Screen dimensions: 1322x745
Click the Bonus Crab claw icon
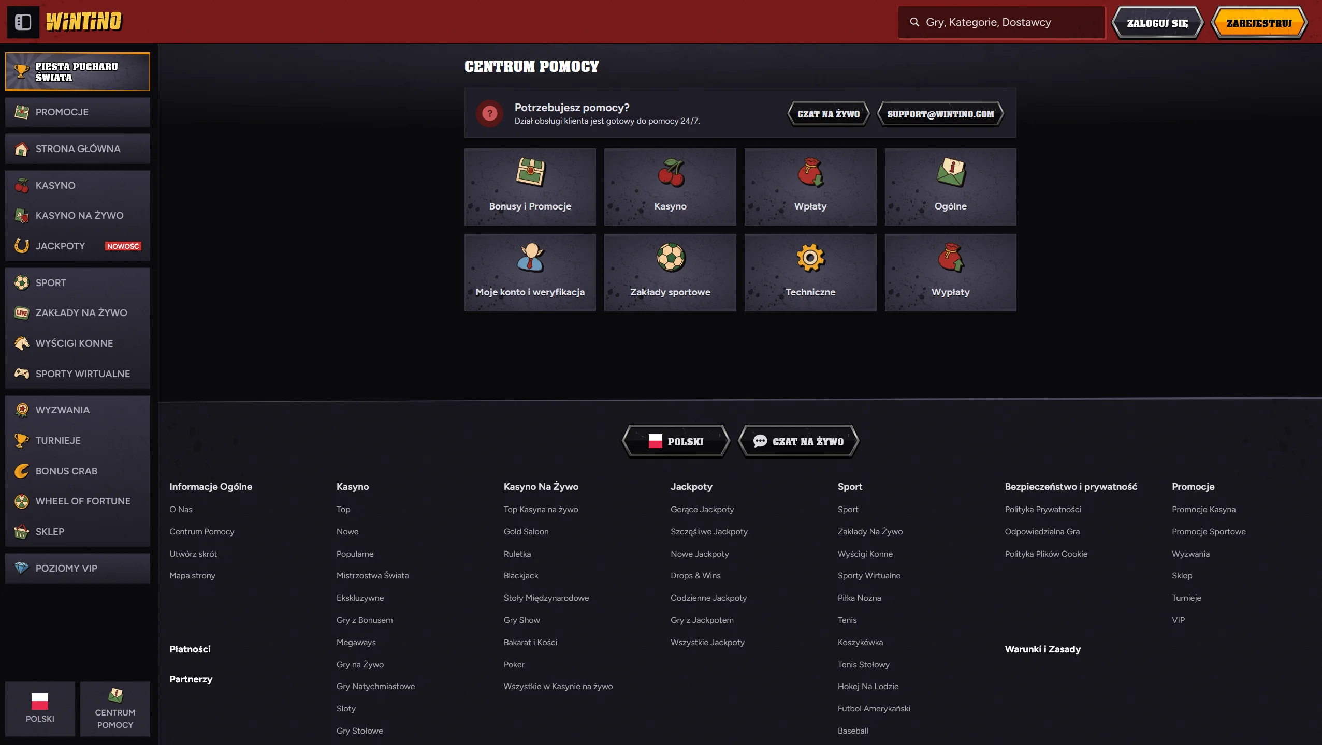[21, 471]
